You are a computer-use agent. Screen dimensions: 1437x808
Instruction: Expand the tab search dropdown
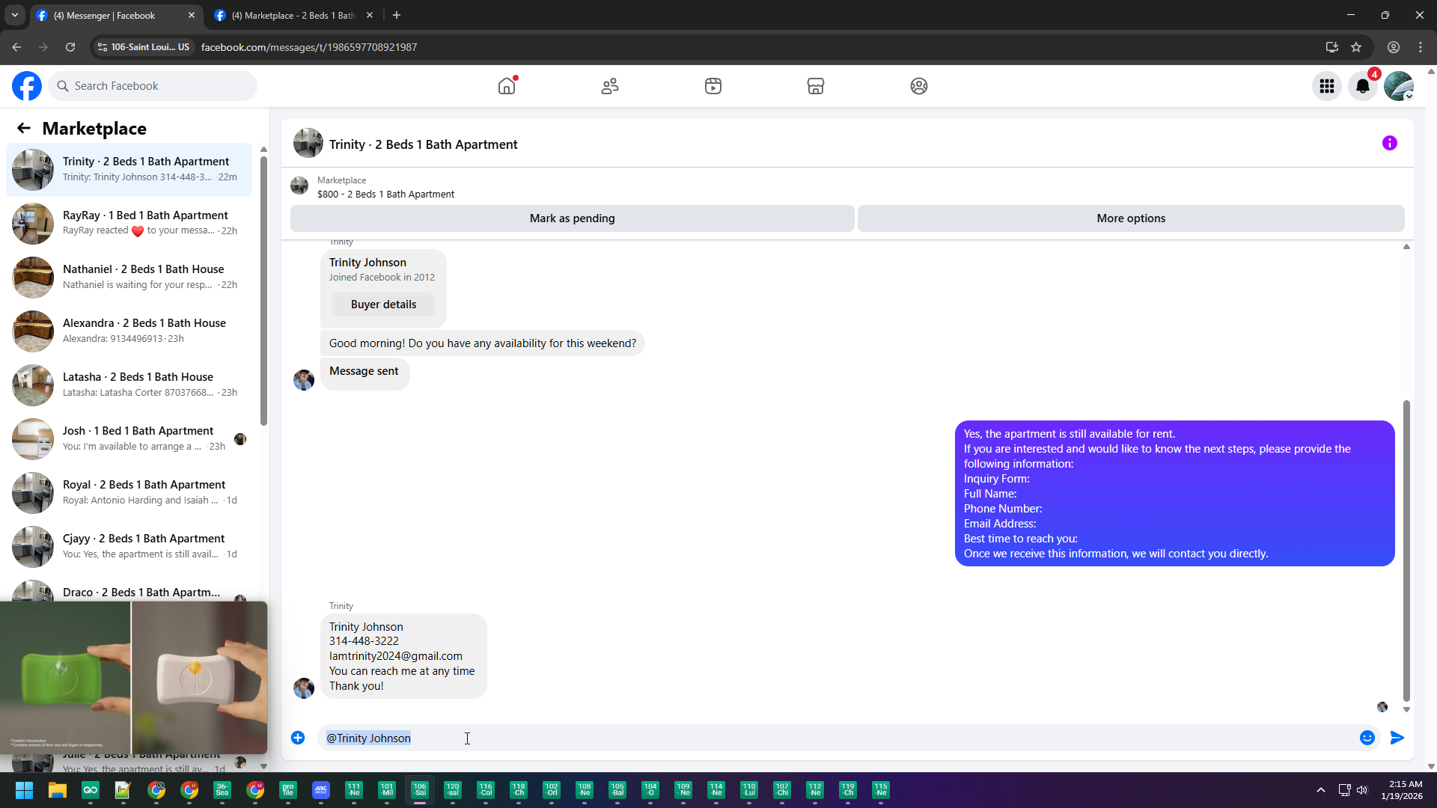pyautogui.click(x=15, y=15)
